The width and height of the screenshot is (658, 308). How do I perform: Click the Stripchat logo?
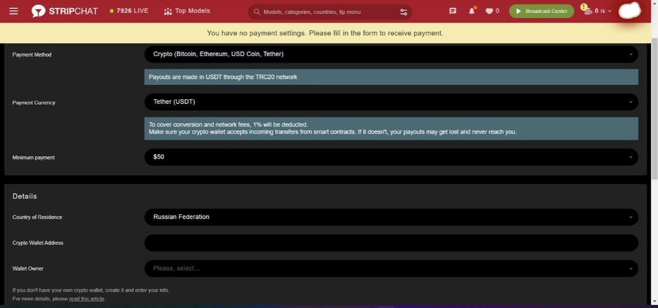point(64,11)
